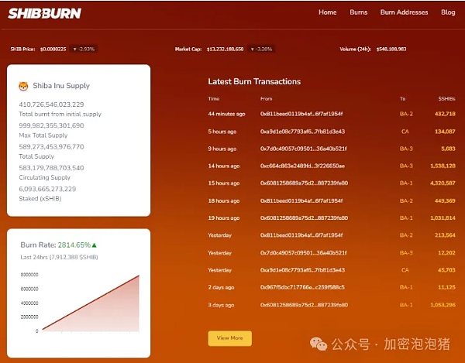Click burn amount 449,369
The height and width of the screenshot is (363, 465).
point(445,200)
